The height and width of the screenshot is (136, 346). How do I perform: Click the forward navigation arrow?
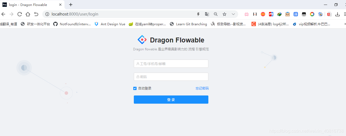[x=11, y=14]
